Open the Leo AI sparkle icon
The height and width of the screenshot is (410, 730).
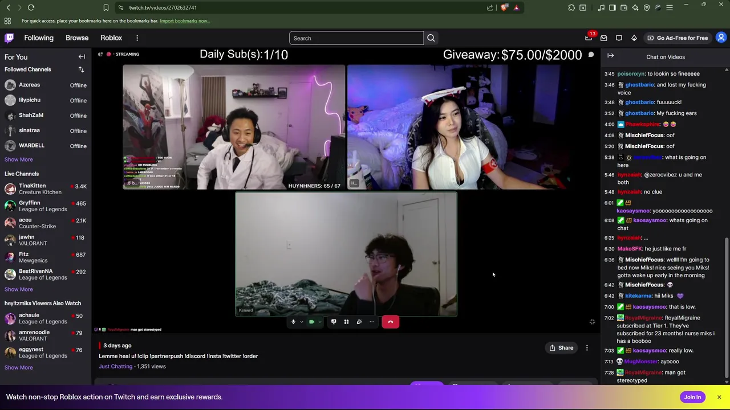coord(635,7)
